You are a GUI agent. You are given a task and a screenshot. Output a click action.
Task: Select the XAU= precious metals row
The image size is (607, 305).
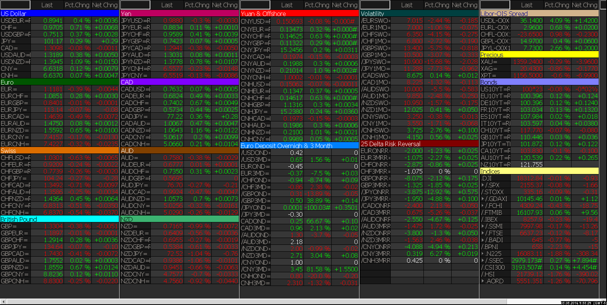(x=539, y=62)
